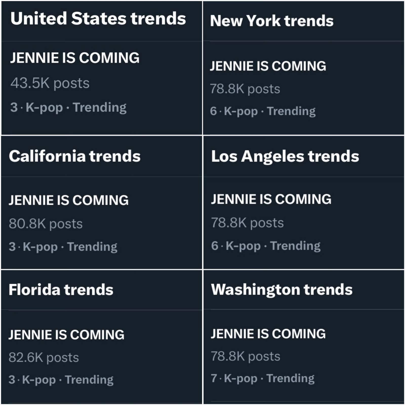Click the 82.6K posts count
405x405 pixels.
tap(44, 357)
